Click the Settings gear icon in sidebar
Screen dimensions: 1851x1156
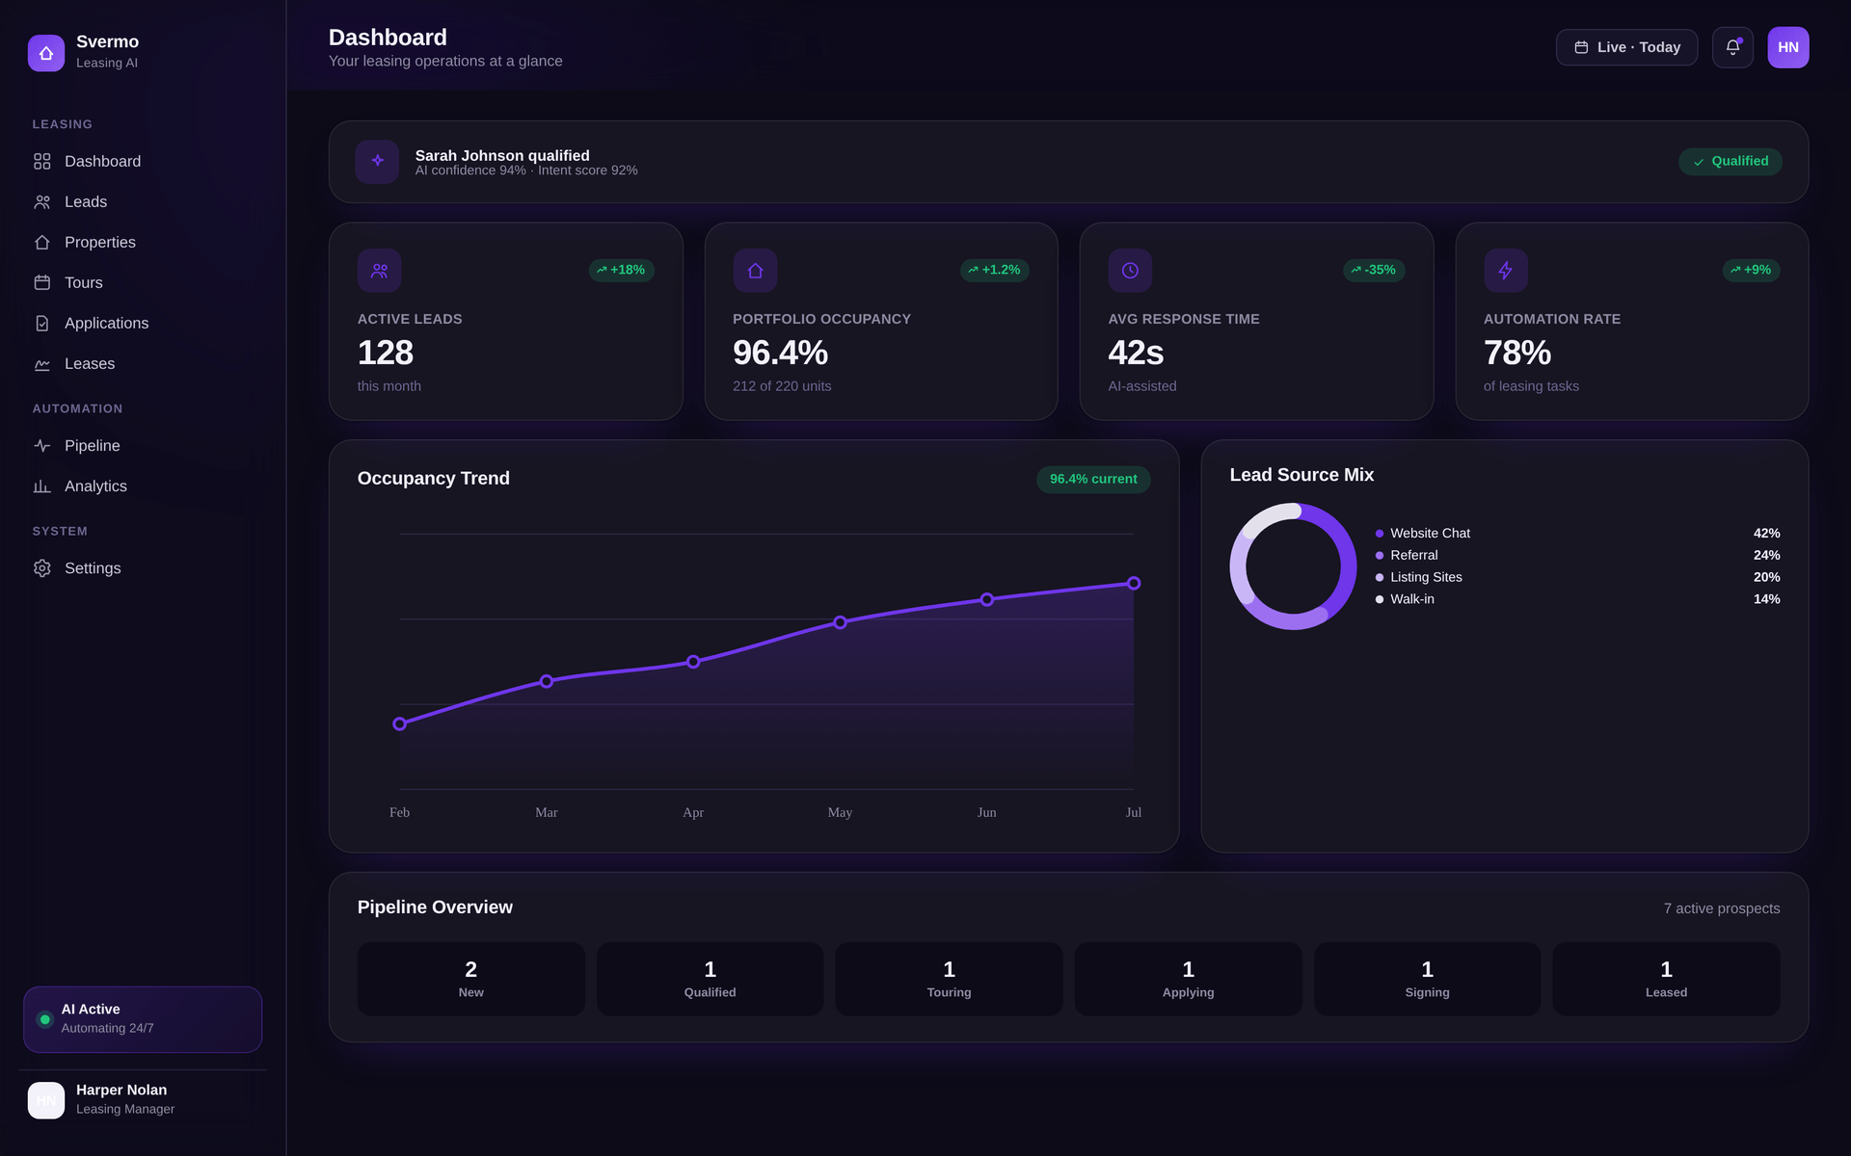tap(41, 568)
